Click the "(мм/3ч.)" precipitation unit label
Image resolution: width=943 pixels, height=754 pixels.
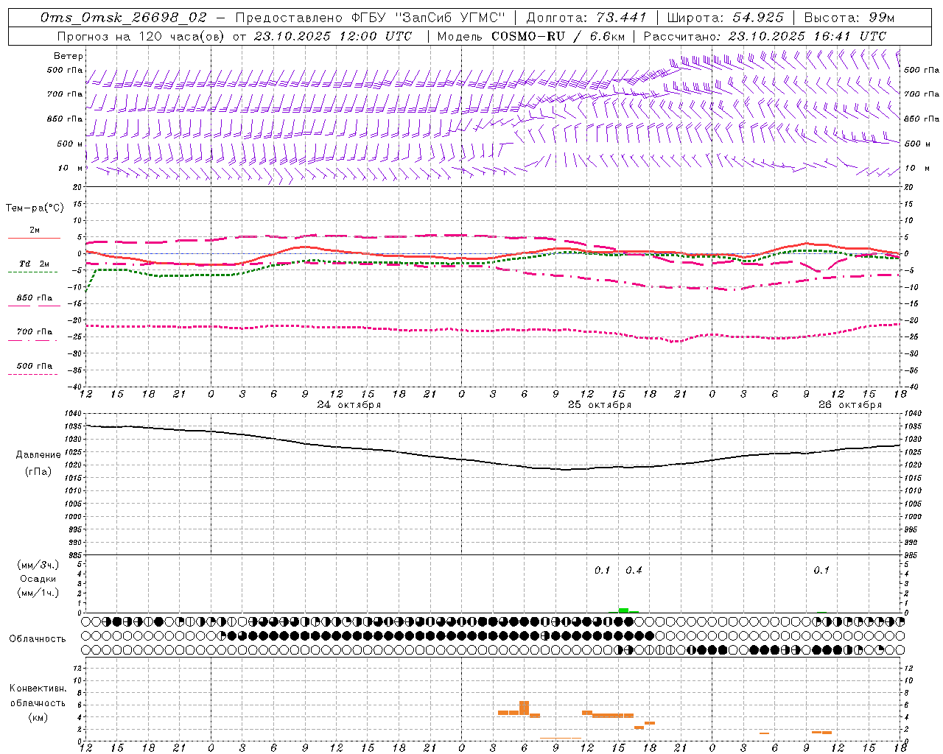click(x=38, y=565)
